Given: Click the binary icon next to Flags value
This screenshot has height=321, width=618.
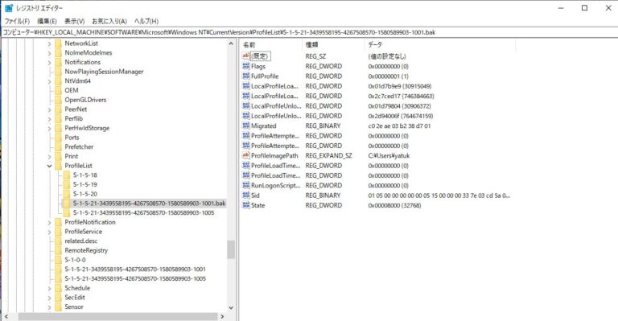Looking at the screenshot, I should pyautogui.click(x=245, y=66).
